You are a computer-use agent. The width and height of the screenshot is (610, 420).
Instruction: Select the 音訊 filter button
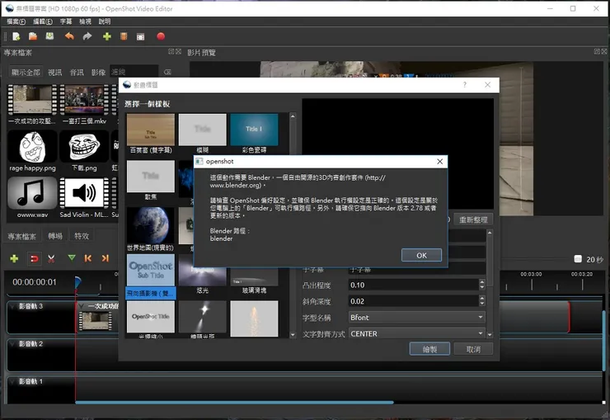[77, 73]
